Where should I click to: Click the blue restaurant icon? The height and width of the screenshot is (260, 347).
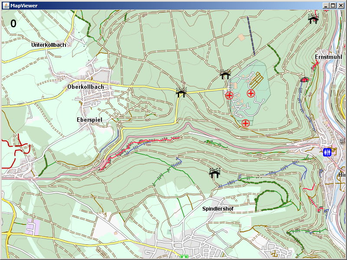(x=327, y=152)
